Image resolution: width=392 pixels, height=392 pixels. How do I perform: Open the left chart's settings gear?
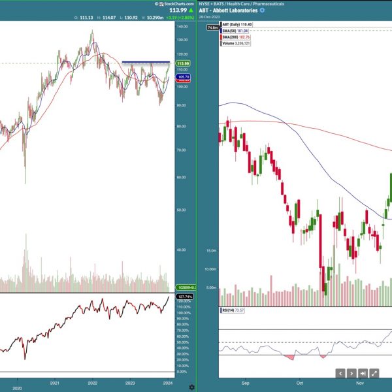pos(191,387)
